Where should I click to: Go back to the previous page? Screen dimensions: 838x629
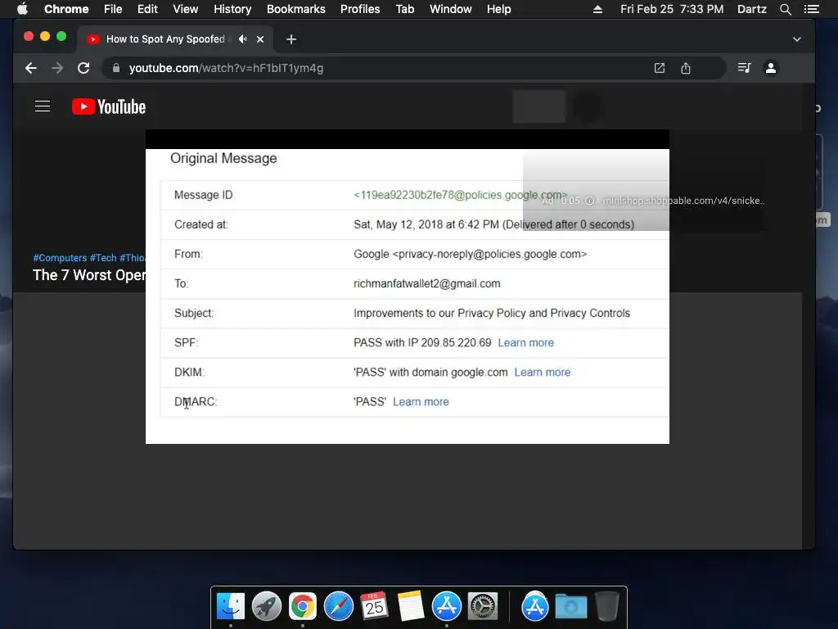tap(31, 68)
